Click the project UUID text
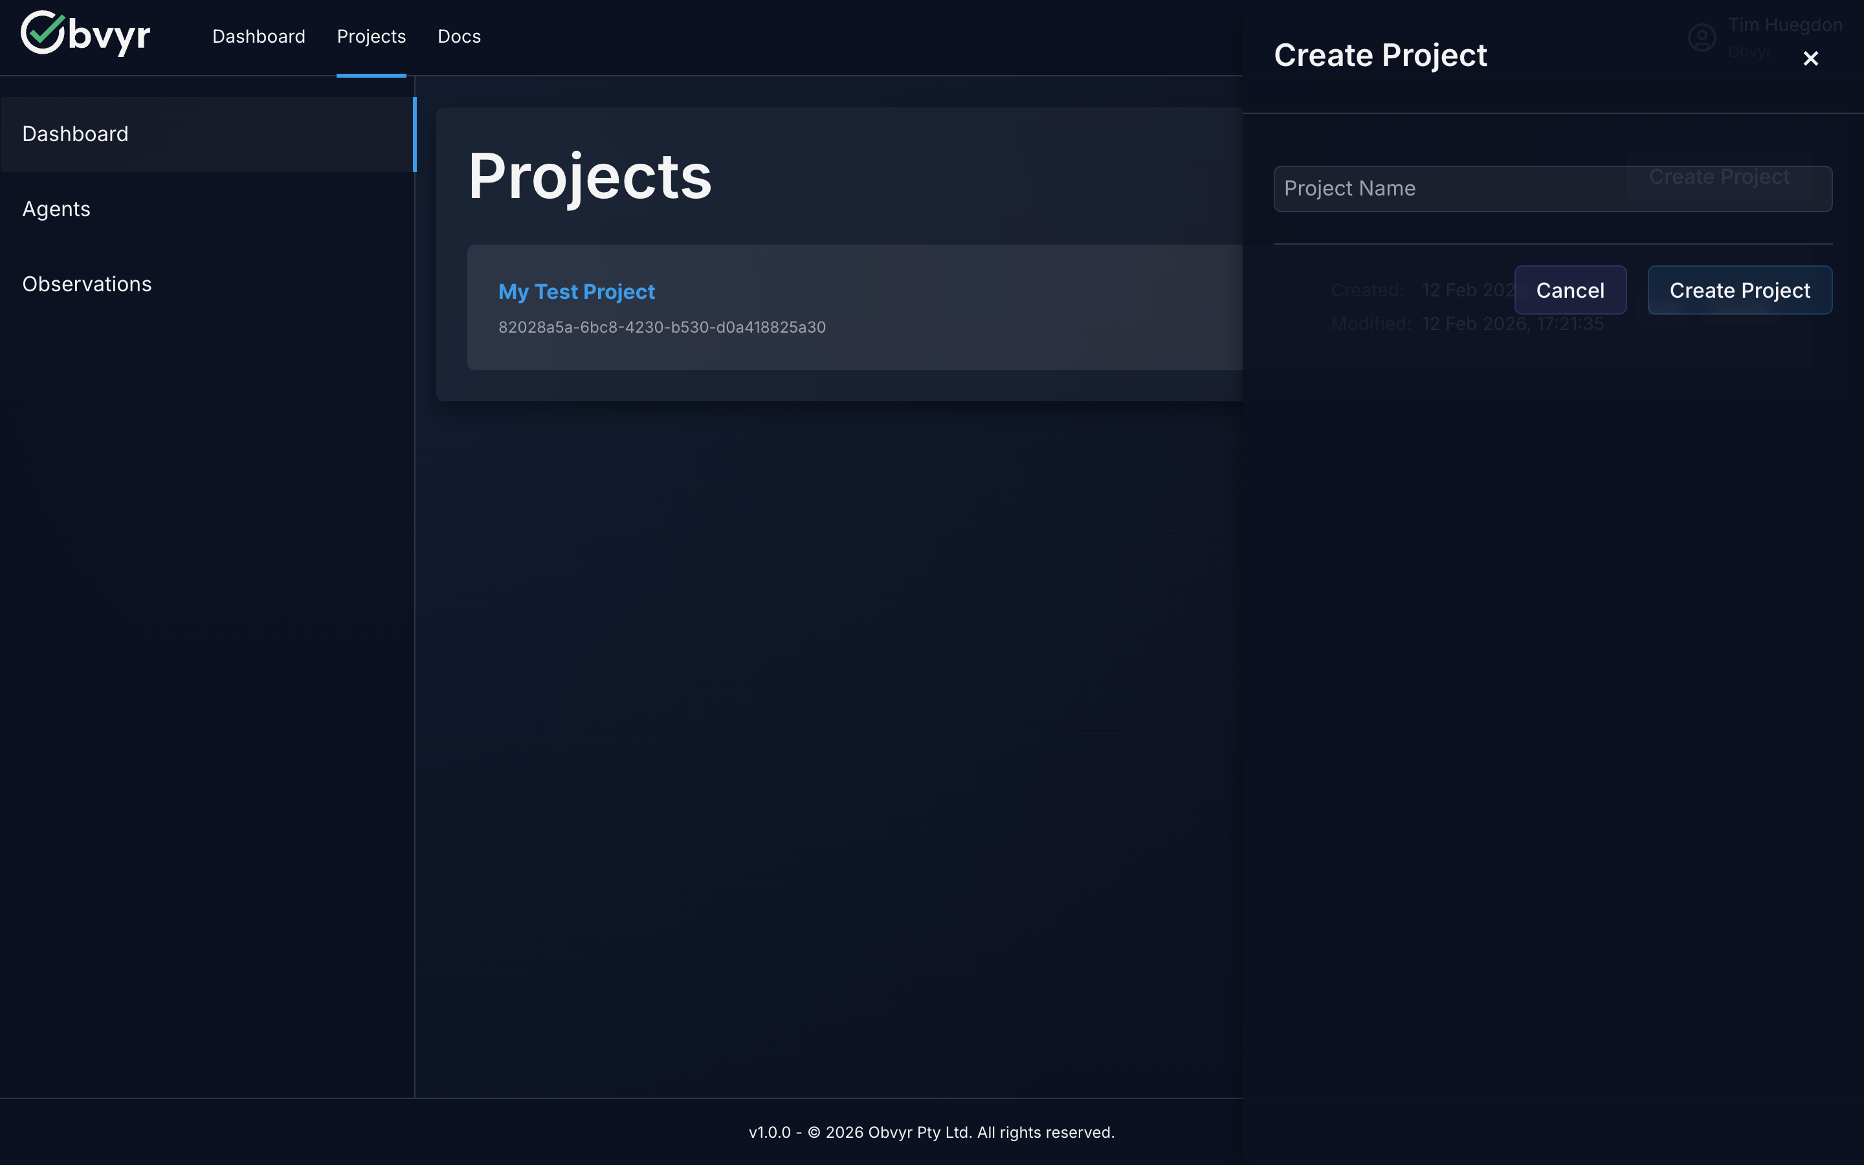This screenshot has height=1165, width=1864. 661,327
